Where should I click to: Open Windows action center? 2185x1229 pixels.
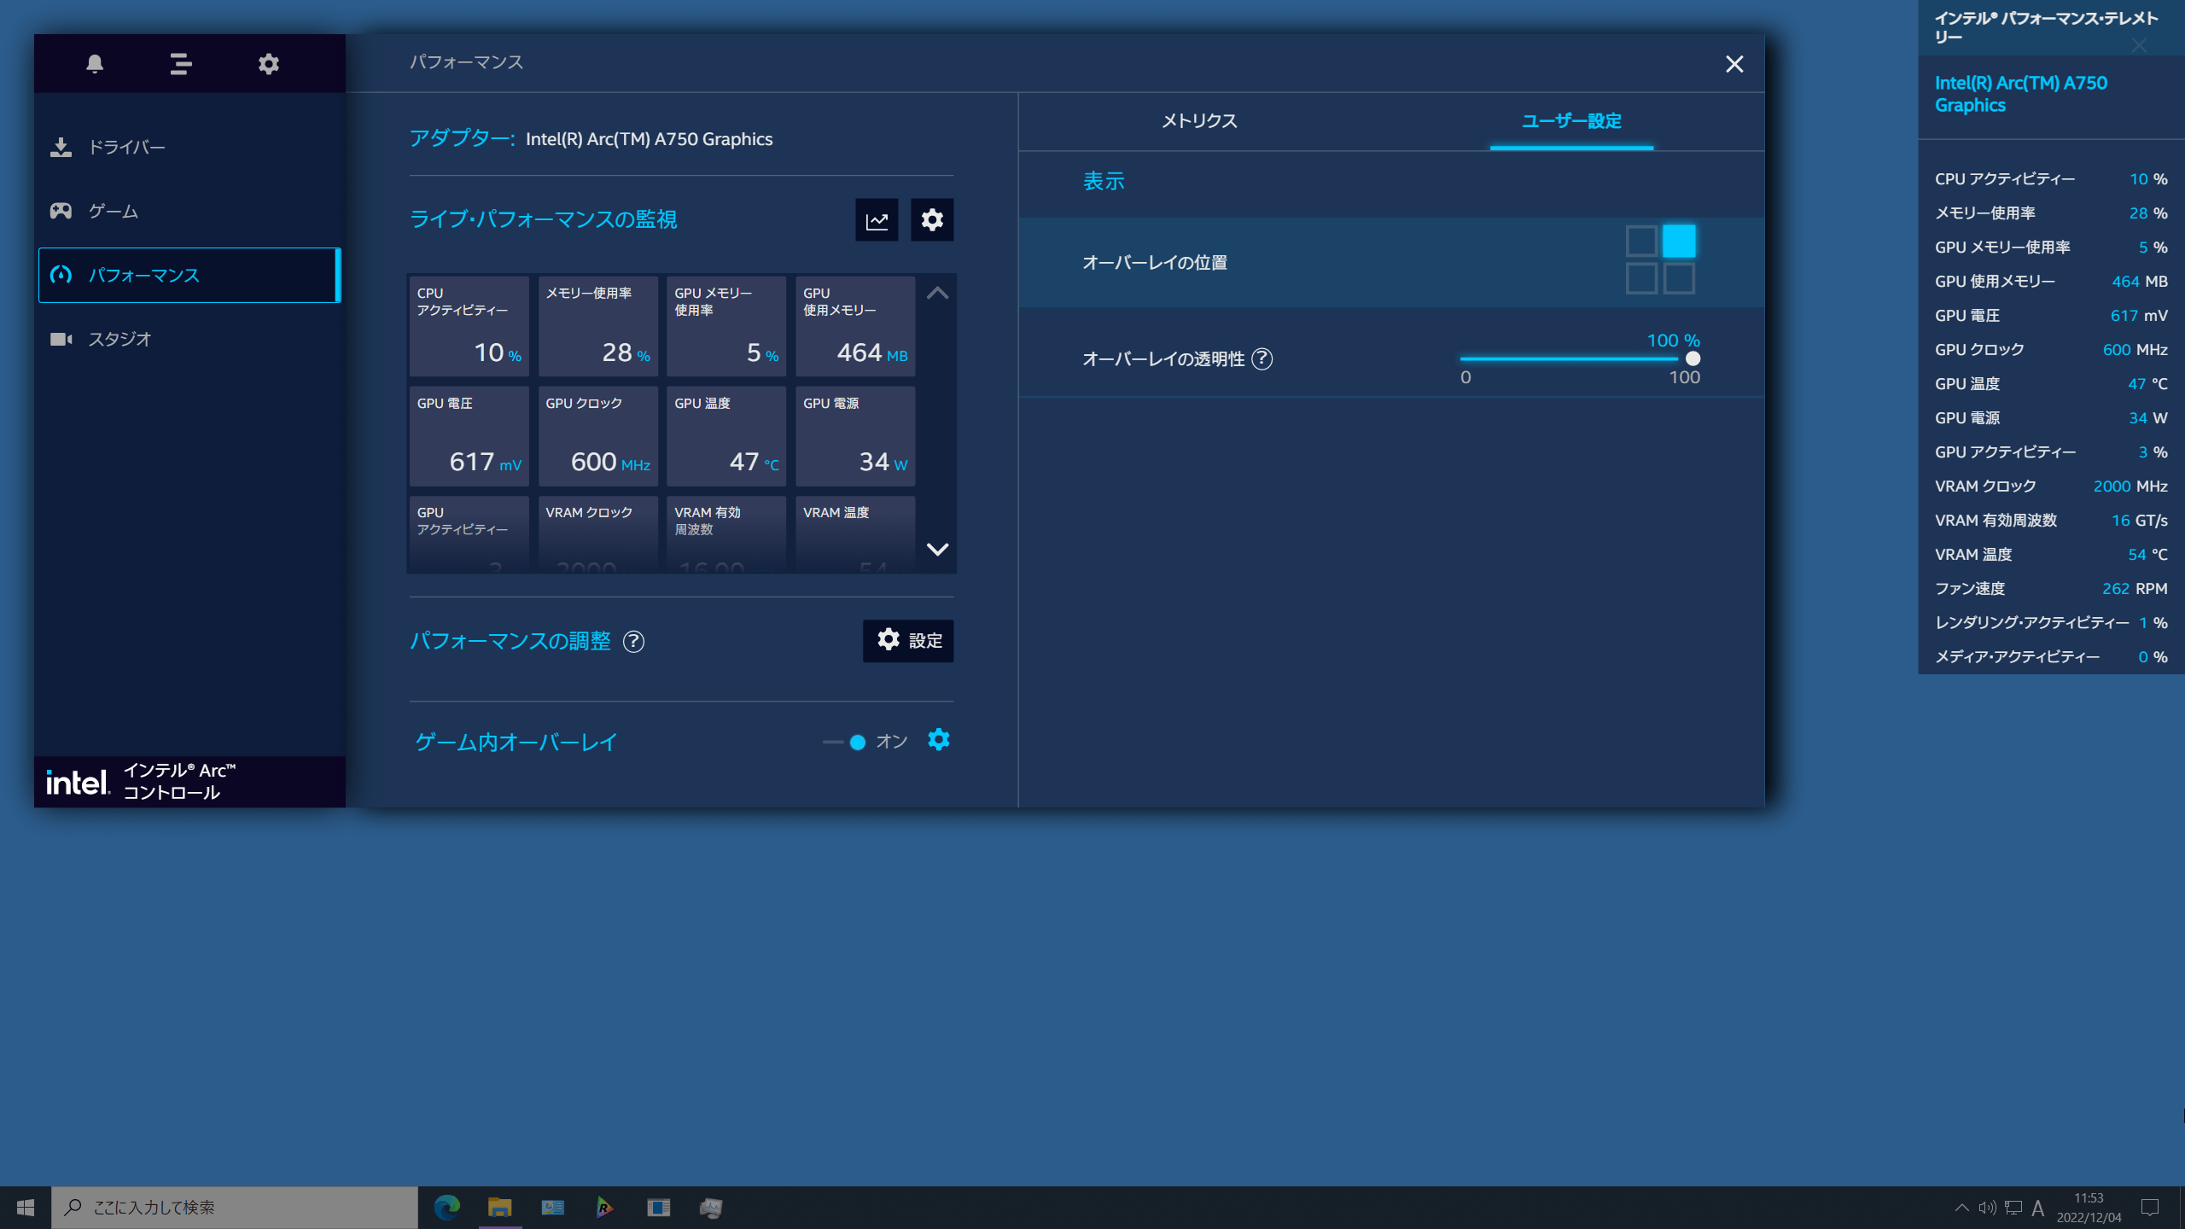pyautogui.click(x=2150, y=1208)
